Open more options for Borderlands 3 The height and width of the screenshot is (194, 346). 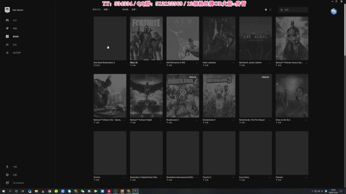pos(233,120)
